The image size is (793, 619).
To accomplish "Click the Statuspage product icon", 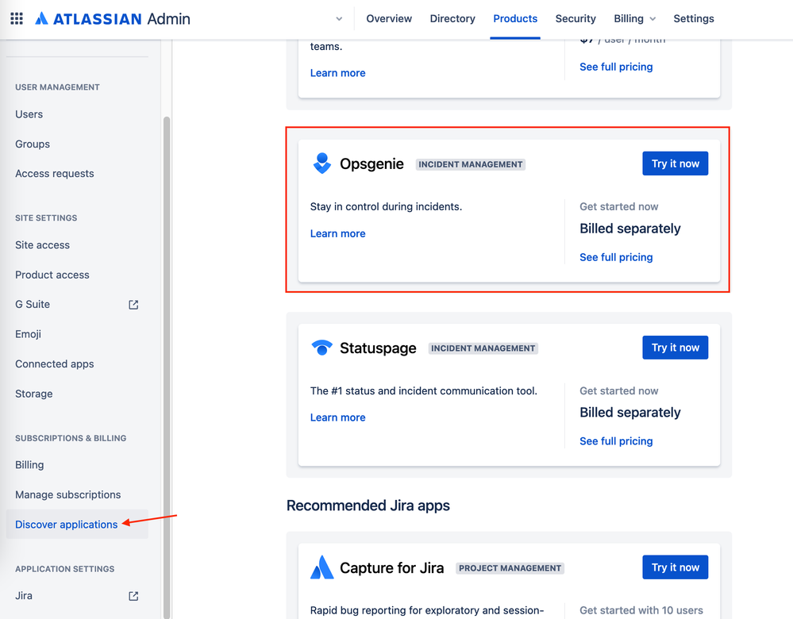I will (x=321, y=348).
